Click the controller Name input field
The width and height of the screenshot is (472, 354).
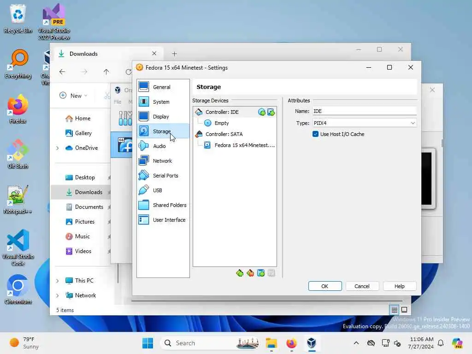tap(365, 111)
